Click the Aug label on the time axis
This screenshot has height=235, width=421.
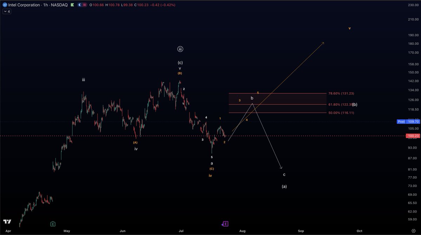[x=242, y=231]
